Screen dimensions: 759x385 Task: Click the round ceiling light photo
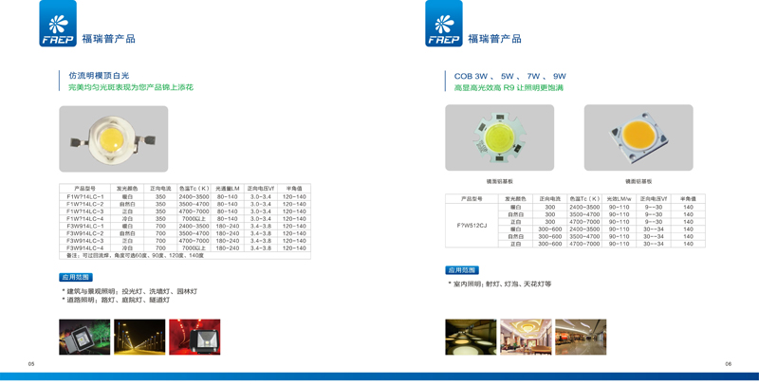(471, 337)
